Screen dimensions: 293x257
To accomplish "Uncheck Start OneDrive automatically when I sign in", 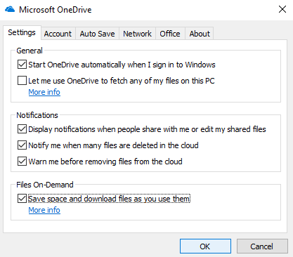I will (x=22, y=65).
